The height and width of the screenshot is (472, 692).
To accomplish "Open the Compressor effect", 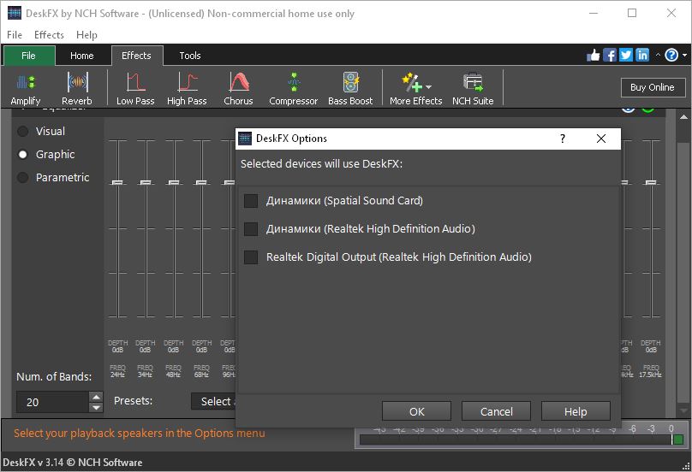I will (x=294, y=89).
